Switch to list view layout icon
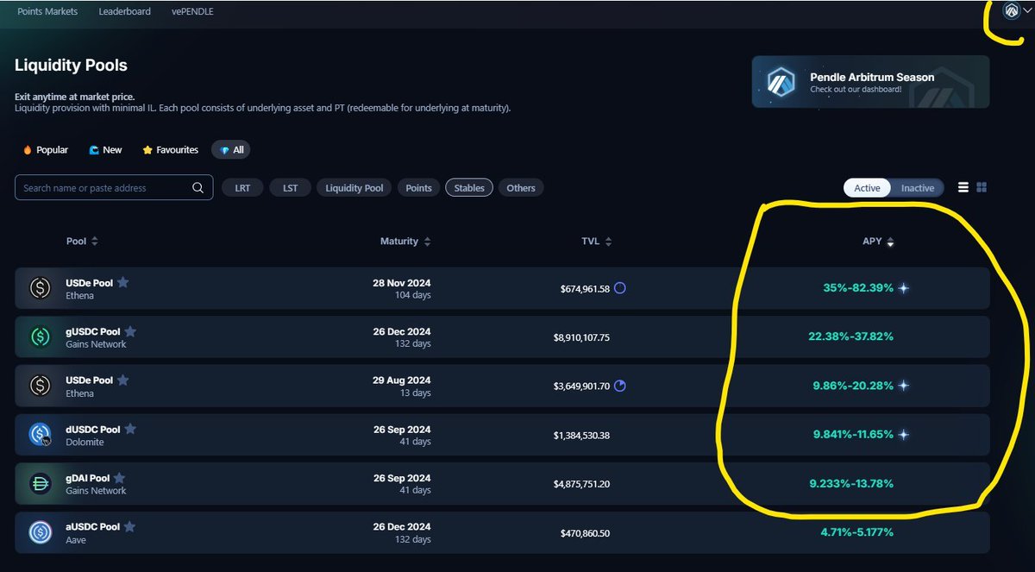Viewport: 1035px width, 572px height. (963, 187)
